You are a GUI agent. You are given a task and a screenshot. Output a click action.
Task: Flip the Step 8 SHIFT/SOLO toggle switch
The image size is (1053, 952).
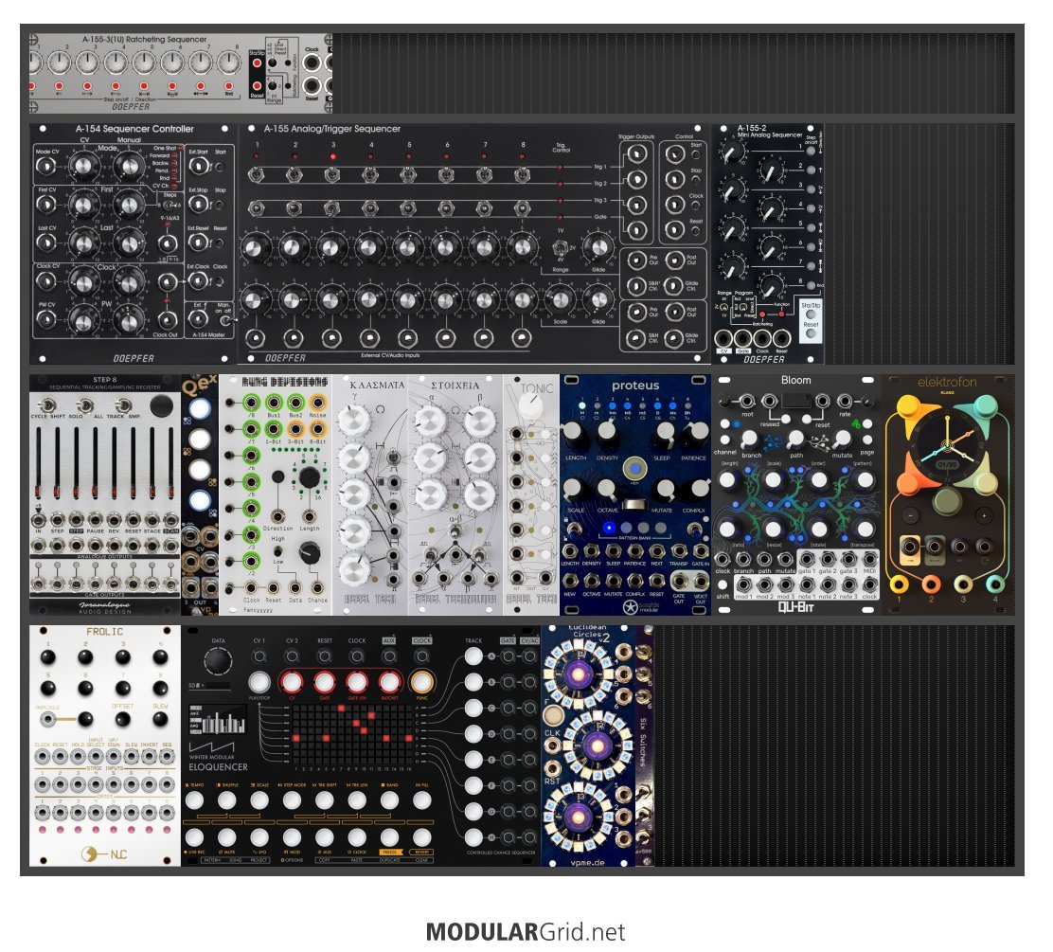tap(85, 405)
